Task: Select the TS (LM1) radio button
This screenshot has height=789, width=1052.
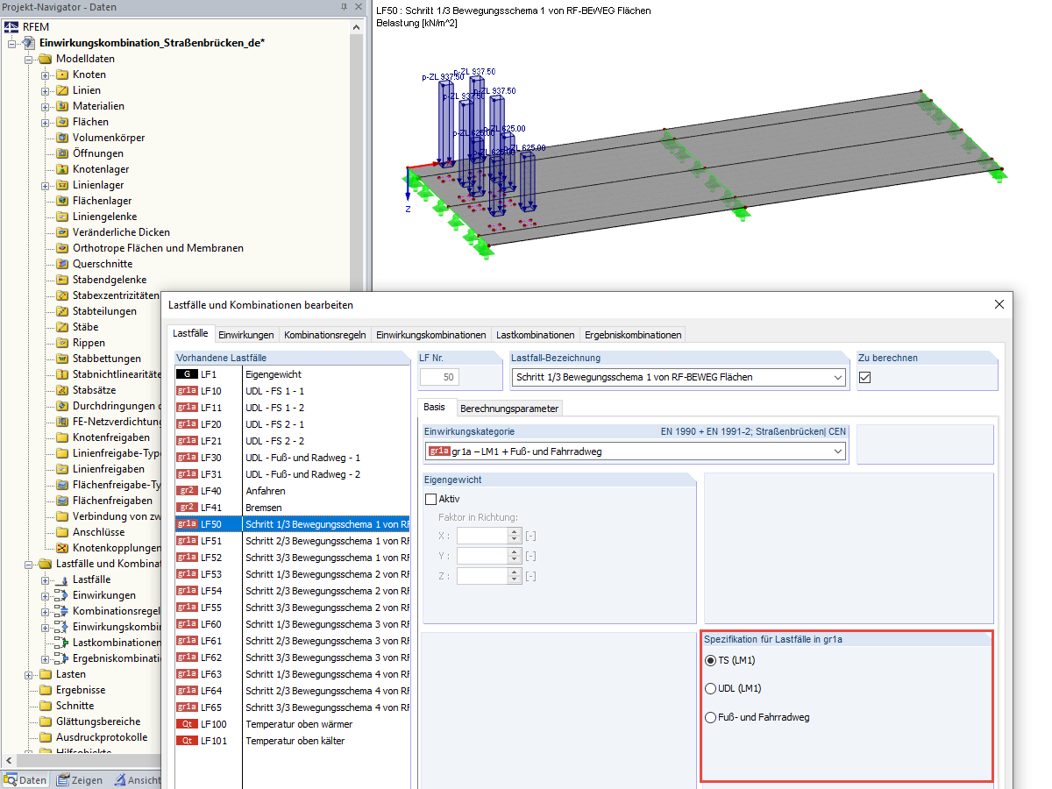Action: [x=710, y=660]
